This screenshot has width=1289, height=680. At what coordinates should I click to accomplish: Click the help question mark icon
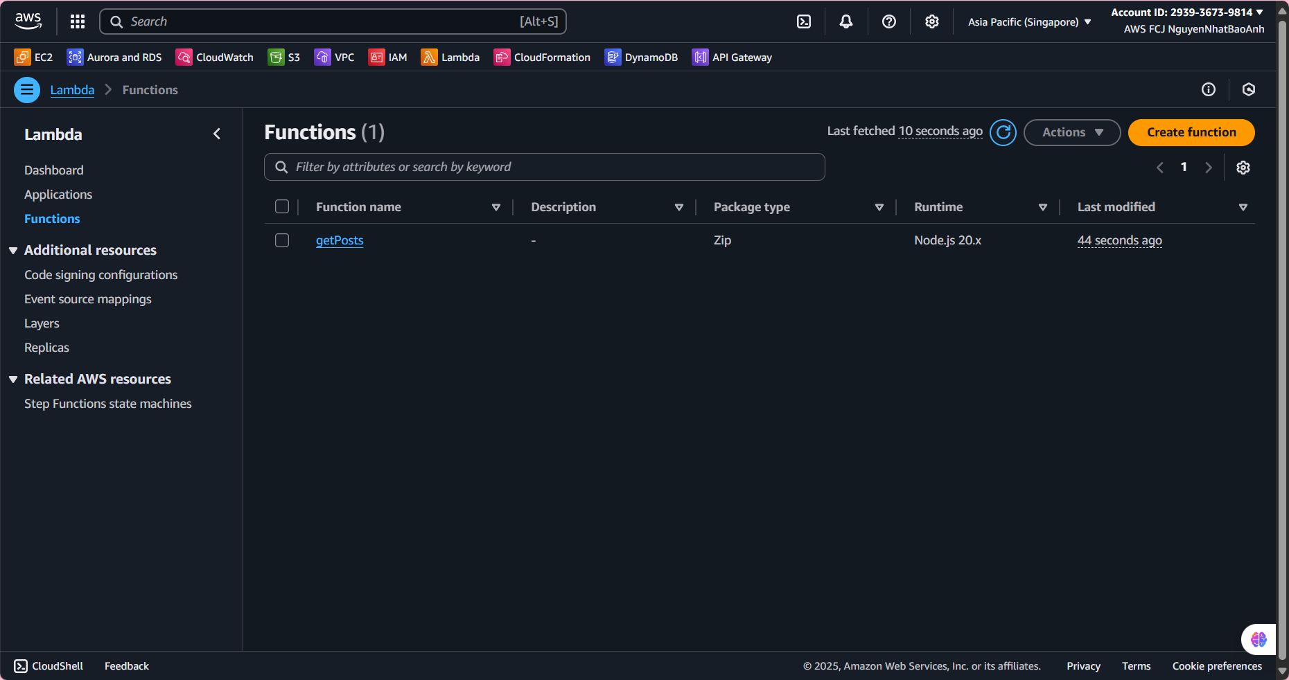889,21
